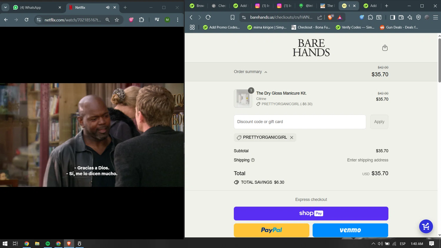Open Chrome extensions puzzle icon
The height and width of the screenshot is (248, 441).
click(x=141, y=20)
